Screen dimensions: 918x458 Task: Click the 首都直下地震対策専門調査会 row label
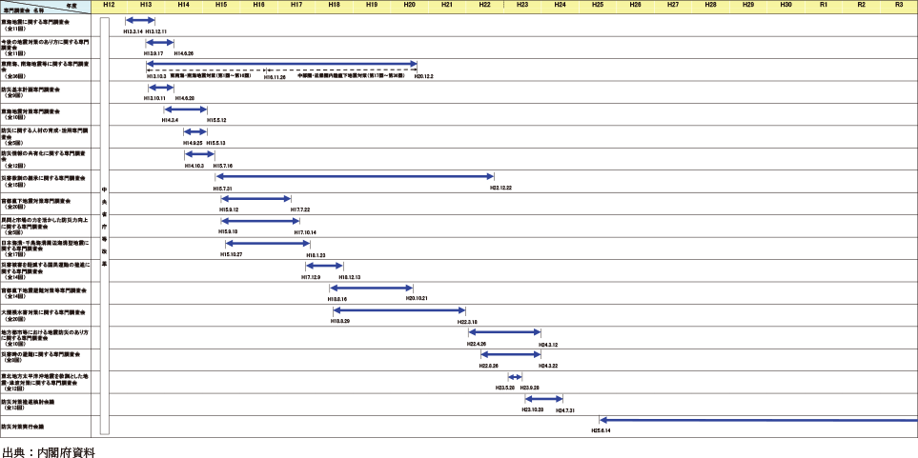[x=35, y=201]
